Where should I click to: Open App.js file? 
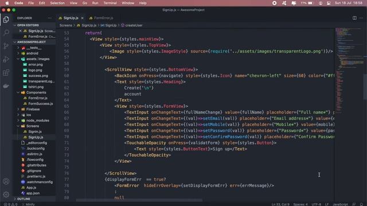(x=31, y=188)
